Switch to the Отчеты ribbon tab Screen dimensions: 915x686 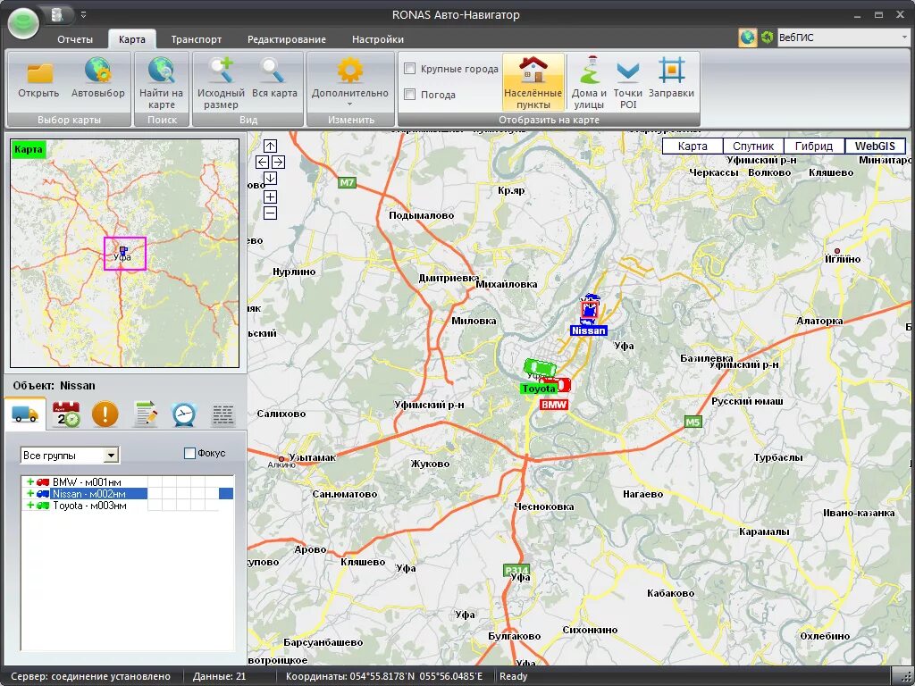[x=75, y=39]
